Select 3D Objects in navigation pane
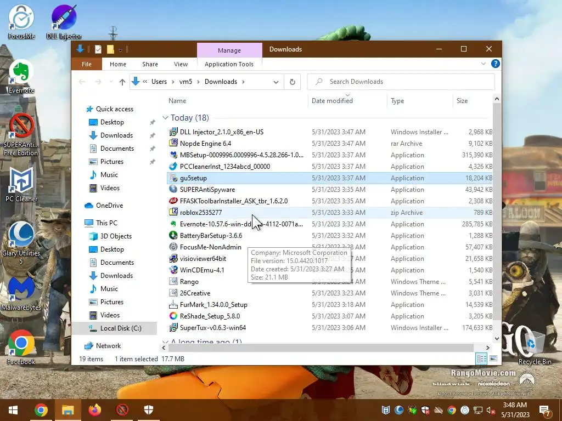The height and width of the screenshot is (421, 562). (x=116, y=236)
